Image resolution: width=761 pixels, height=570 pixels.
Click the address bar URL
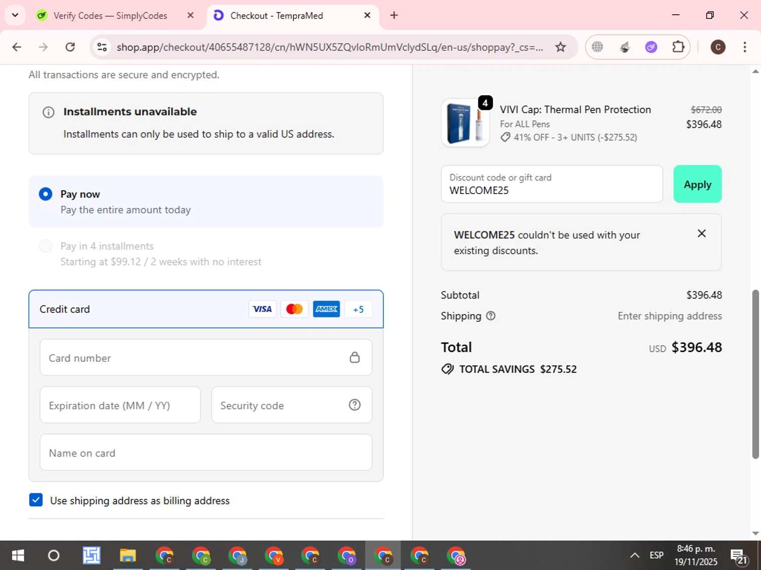pos(330,47)
